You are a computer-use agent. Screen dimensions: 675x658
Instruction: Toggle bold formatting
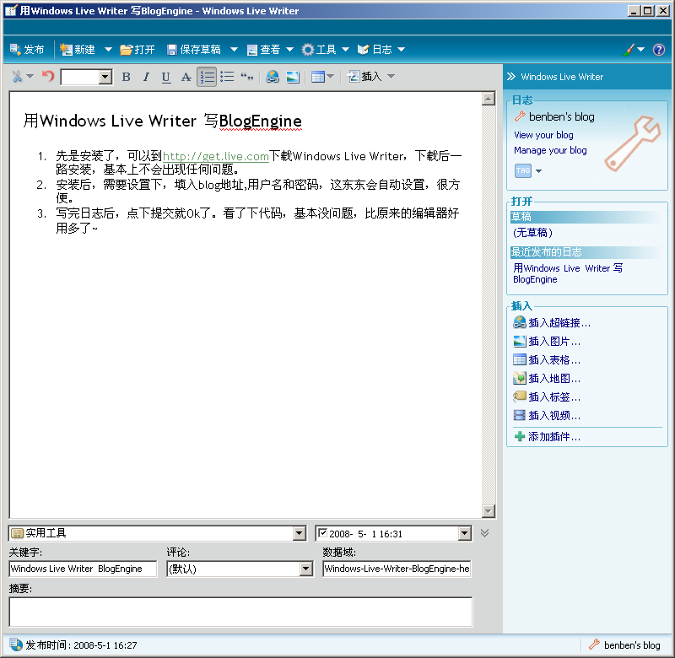coord(126,77)
